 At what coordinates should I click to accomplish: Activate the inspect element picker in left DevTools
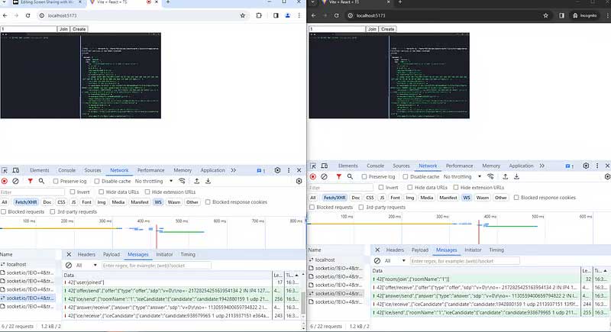pyautogui.click(x=5, y=171)
